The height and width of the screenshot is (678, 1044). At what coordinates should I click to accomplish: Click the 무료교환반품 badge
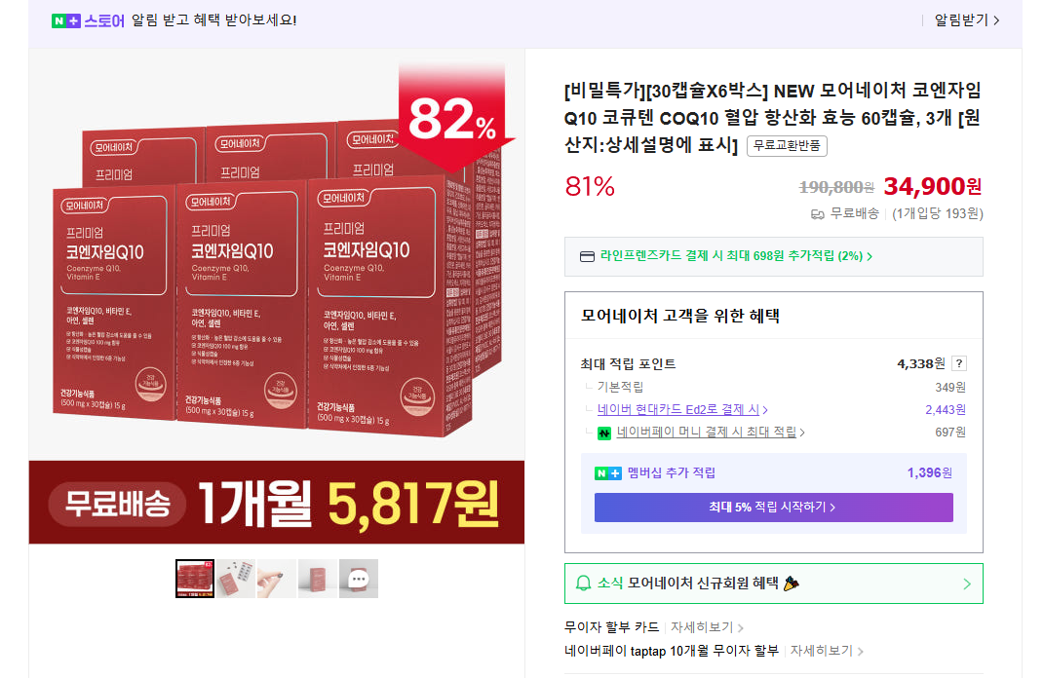click(787, 146)
